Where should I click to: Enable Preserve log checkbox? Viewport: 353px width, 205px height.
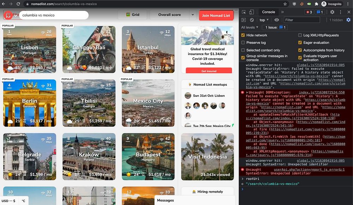(x=243, y=42)
